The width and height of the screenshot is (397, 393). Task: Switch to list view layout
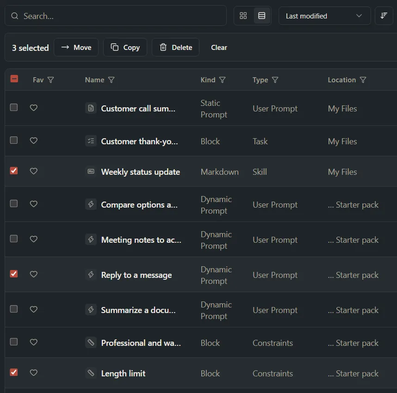coord(261,16)
